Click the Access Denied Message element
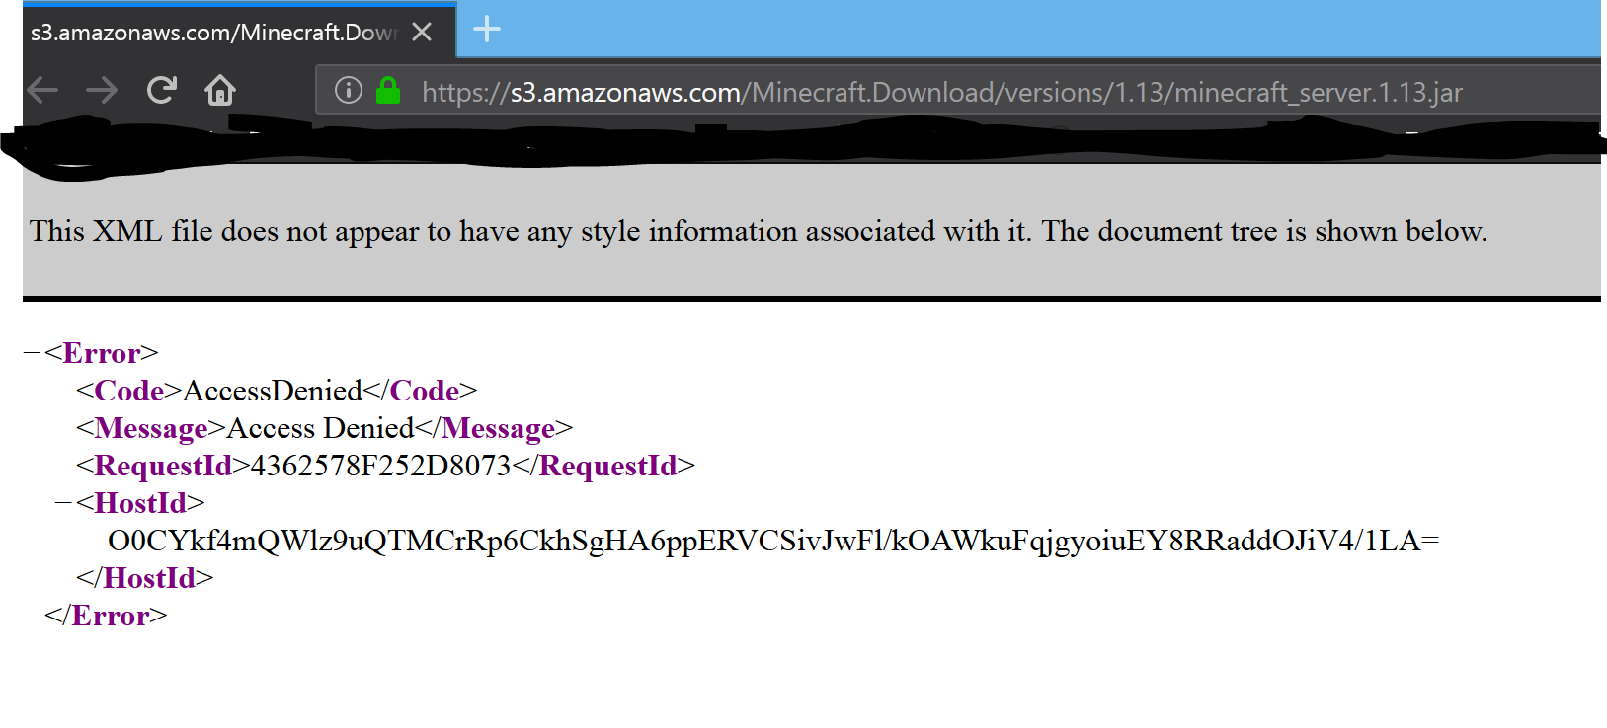Image resolution: width=1607 pixels, height=728 pixels. (320, 428)
